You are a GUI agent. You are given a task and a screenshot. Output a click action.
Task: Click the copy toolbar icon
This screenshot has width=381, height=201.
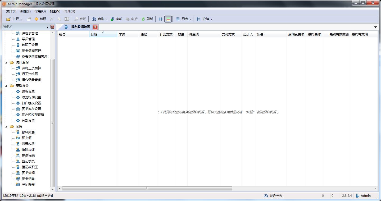(x=59, y=19)
